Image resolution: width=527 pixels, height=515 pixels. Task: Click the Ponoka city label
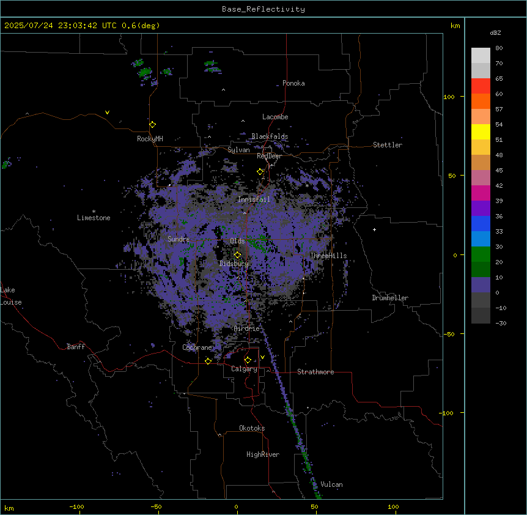[x=293, y=83]
